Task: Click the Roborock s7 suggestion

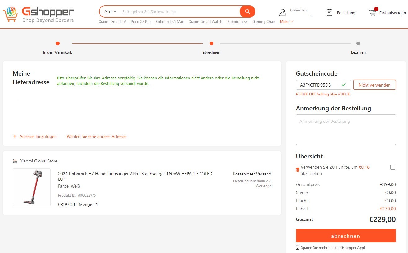Action: [237, 22]
